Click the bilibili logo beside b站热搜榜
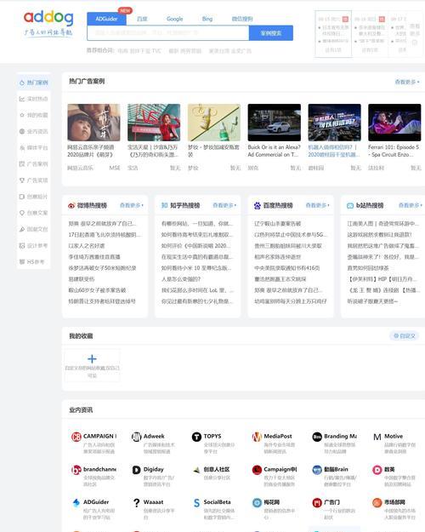 tap(350, 206)
